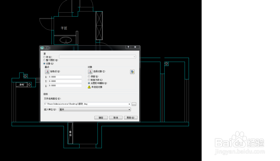Expand the file name and path dropdown
This screenshot has width=280, height=161.
(x=129, y=104)
